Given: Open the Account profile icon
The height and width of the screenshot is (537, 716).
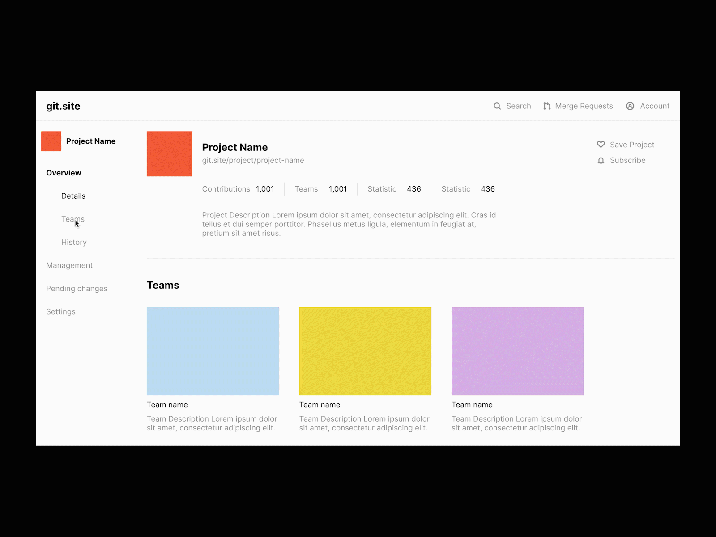Looking at the screenshot, I should tap(631, 106).
